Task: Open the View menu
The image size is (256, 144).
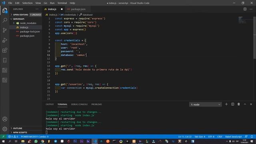Action: point(38,3)
